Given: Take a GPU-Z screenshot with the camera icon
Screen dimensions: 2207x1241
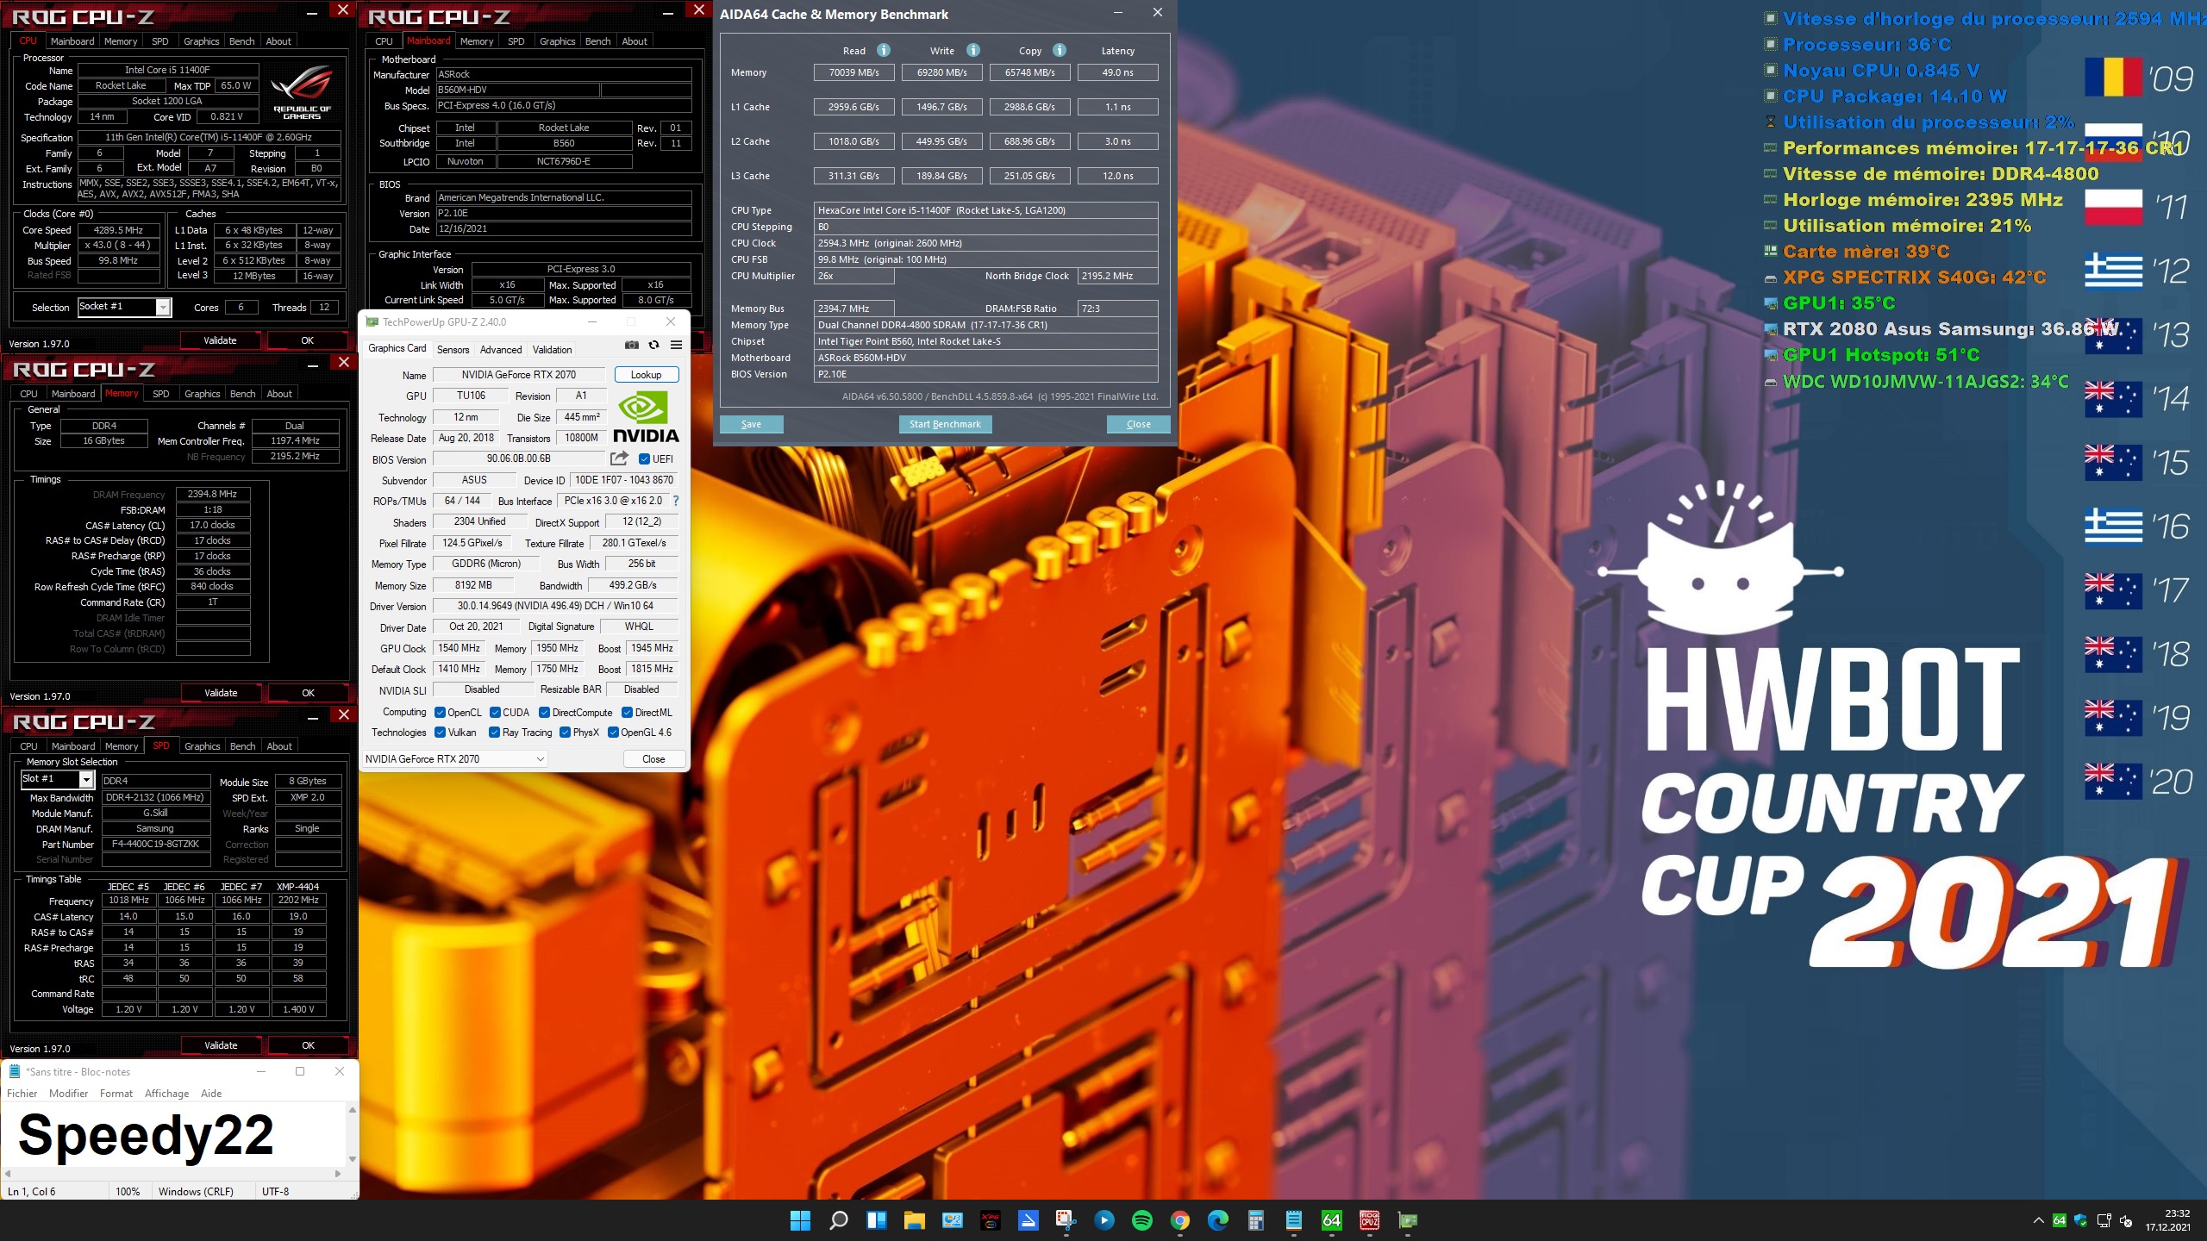Looking at the screenshot, I should 632,345.
